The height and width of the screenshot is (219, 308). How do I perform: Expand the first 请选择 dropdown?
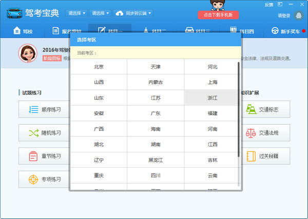pyautogui.click(x=76, y=13)
